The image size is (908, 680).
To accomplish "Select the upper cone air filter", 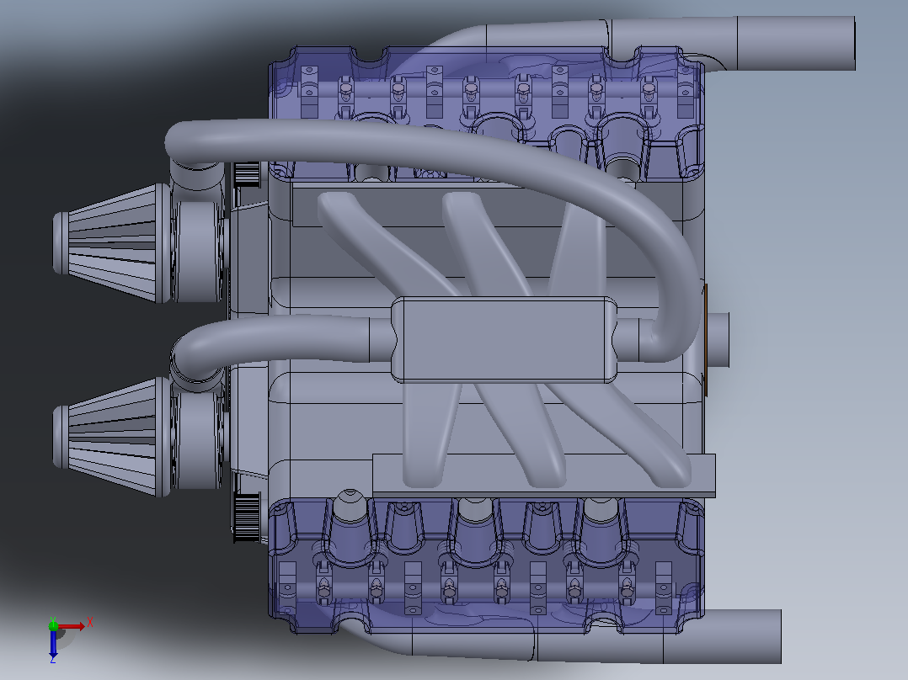I will [x=111, y=243].
